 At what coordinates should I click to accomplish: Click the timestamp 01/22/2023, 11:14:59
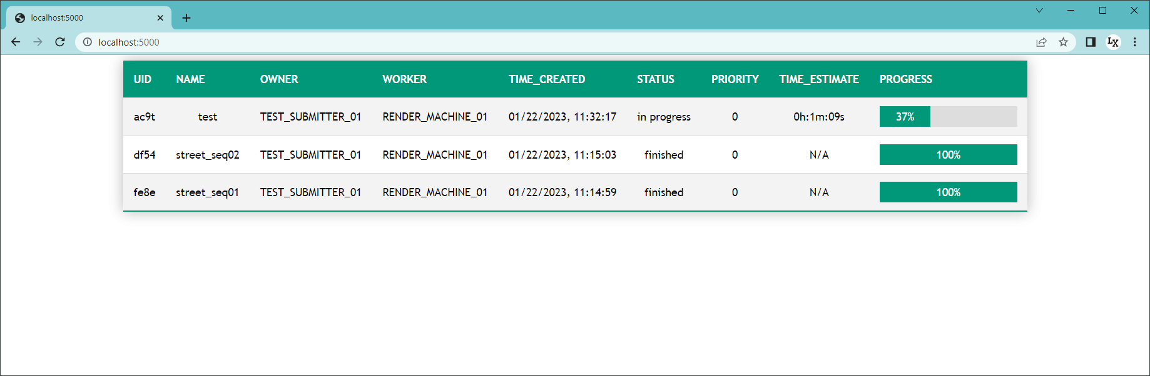point(562,192)
